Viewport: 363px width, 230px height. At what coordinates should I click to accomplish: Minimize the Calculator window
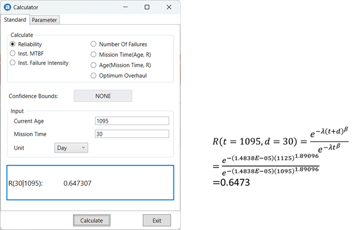click(125, 7)
